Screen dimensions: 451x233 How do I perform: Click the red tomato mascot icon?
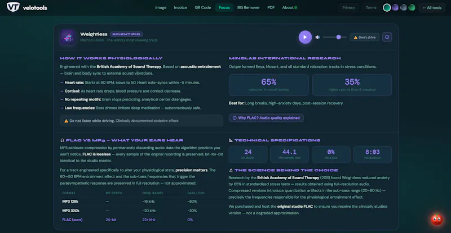[436, 219]
